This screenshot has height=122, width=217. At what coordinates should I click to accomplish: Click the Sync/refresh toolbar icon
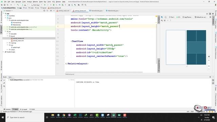(x=7, y=5)
